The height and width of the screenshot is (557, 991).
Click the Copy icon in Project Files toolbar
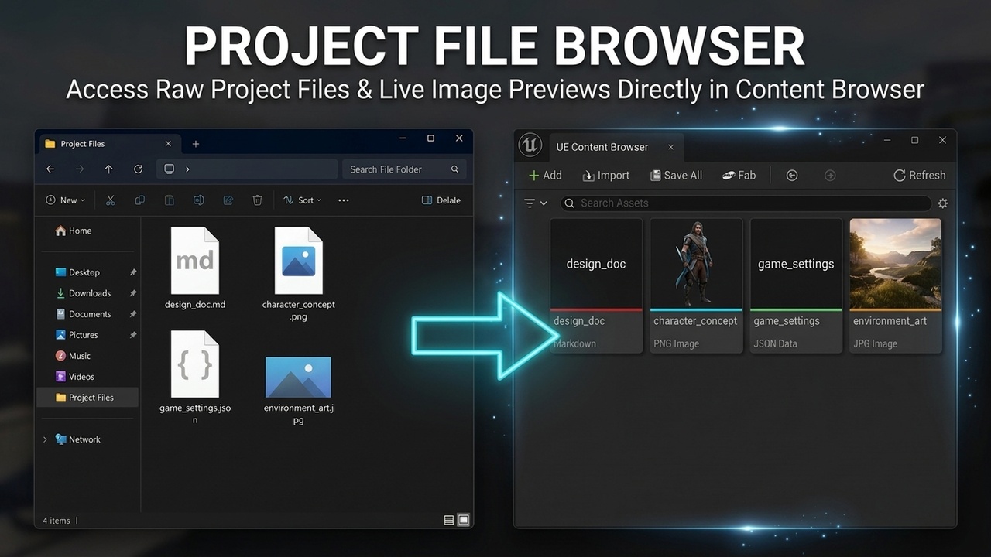140,200
